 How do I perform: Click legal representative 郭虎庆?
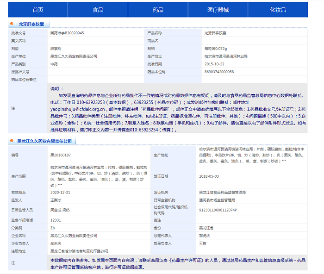click(205, 236)
